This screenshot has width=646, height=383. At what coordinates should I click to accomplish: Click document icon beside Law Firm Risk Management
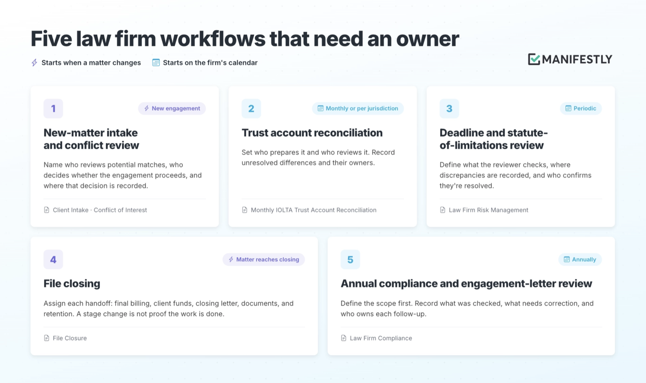pos(443,210)
